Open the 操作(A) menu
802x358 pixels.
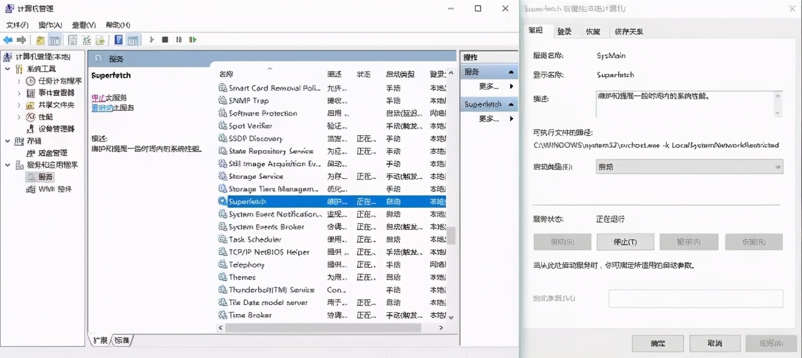(50, 25)
